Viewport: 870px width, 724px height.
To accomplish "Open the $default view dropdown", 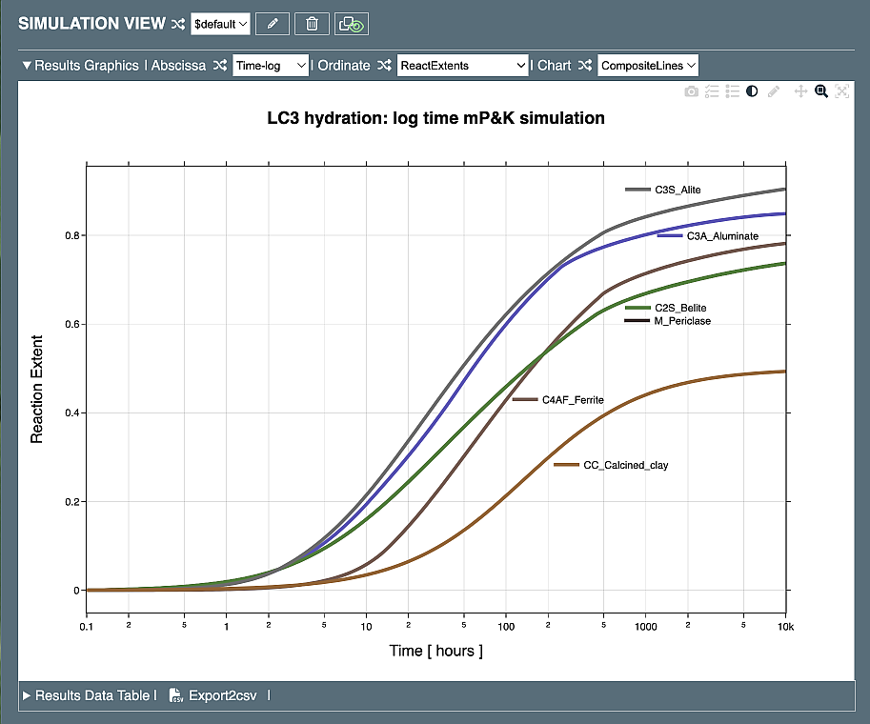I will pyautogui.click(x=220, y=24).
